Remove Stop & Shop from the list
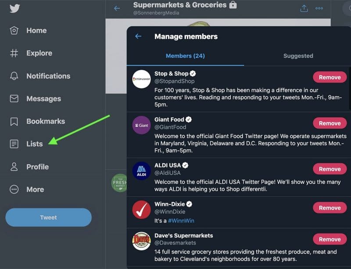Screen dimensions: 351x269 330,77
